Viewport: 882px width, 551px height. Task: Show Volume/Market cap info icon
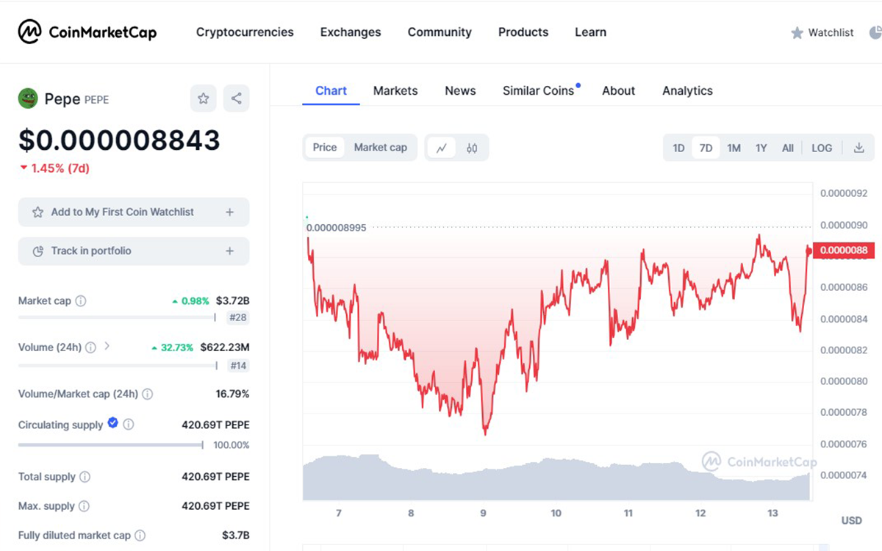[x=147, y=395]
